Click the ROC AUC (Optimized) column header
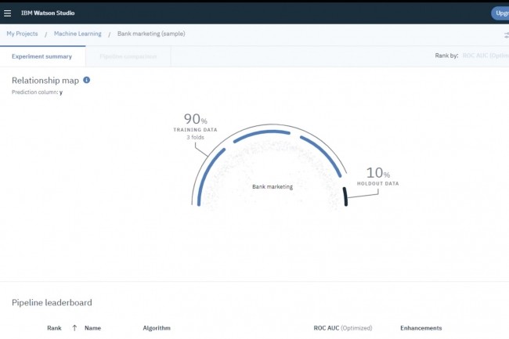Viewport: 509px width, 339px height. click(343, 328)
